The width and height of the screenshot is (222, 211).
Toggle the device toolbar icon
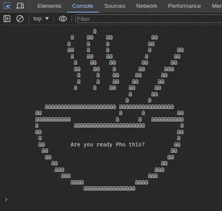[x=20, y=6]
